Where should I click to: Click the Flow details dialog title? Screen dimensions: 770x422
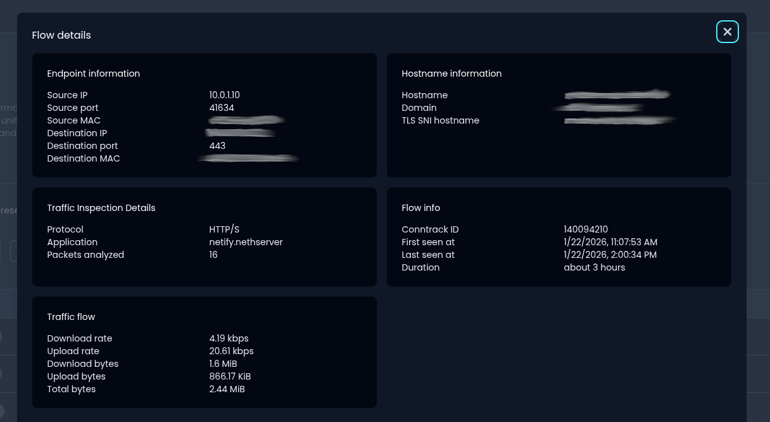pyautogui.click(x=61, y=35)
